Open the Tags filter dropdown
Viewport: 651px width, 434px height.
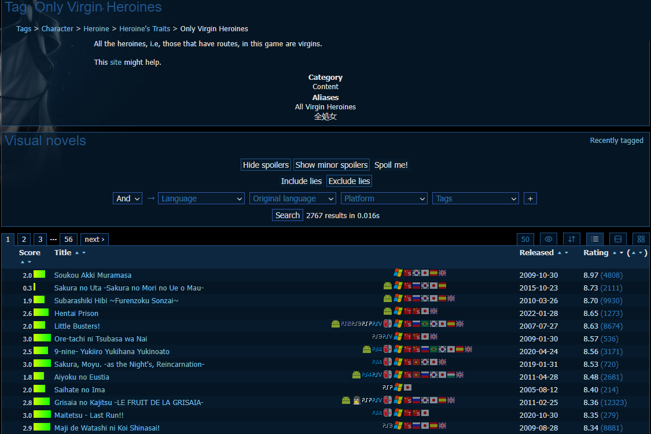coord(476,198)
